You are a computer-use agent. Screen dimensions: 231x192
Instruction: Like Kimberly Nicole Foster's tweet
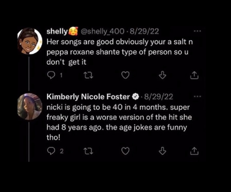coord(125,151)
